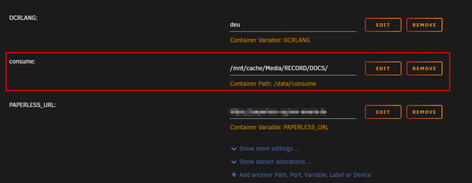Click the OCRLANG: row label

click(x=23, y=18)
